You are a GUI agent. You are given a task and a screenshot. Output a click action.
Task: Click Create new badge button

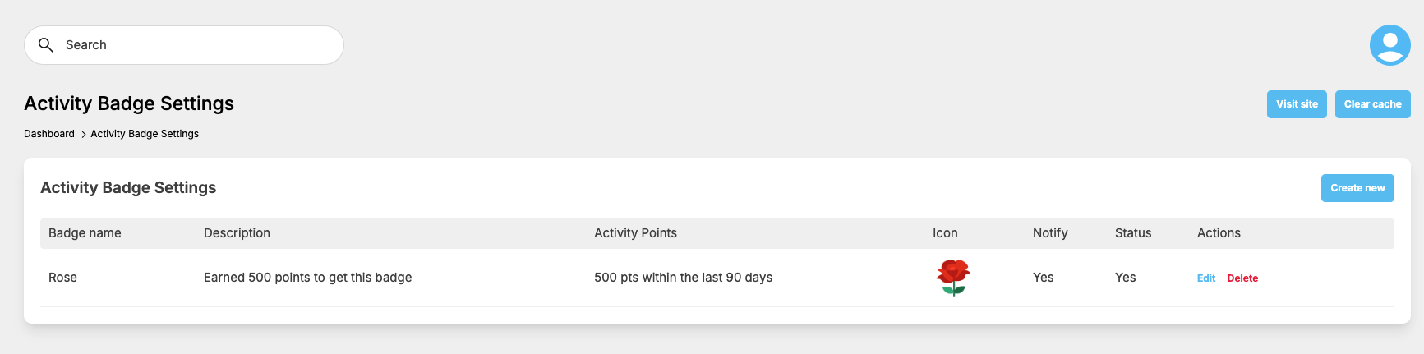tap(1357, 188)
